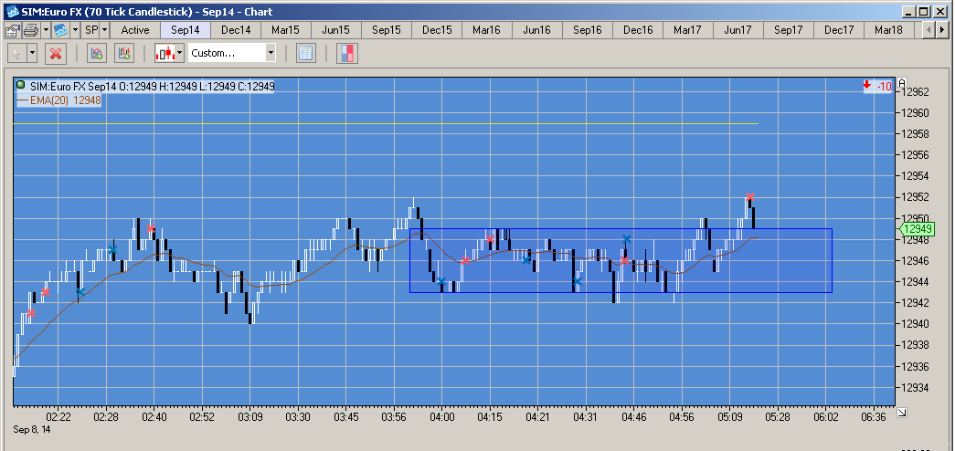Viewport: 955px width, 451px height.
Task: Click the add bar chart overlay icon
Action: click(x=125, y=54)
